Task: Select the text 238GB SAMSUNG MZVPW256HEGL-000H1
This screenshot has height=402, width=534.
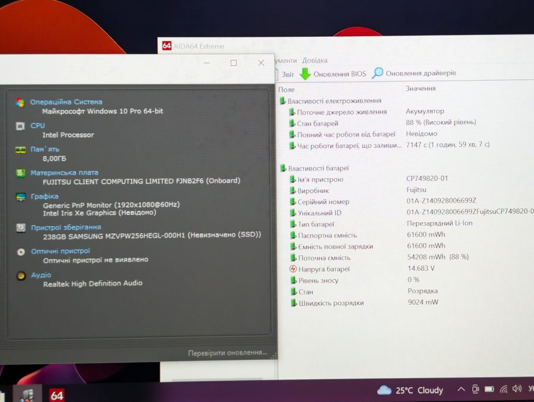Action: [114, 236]
